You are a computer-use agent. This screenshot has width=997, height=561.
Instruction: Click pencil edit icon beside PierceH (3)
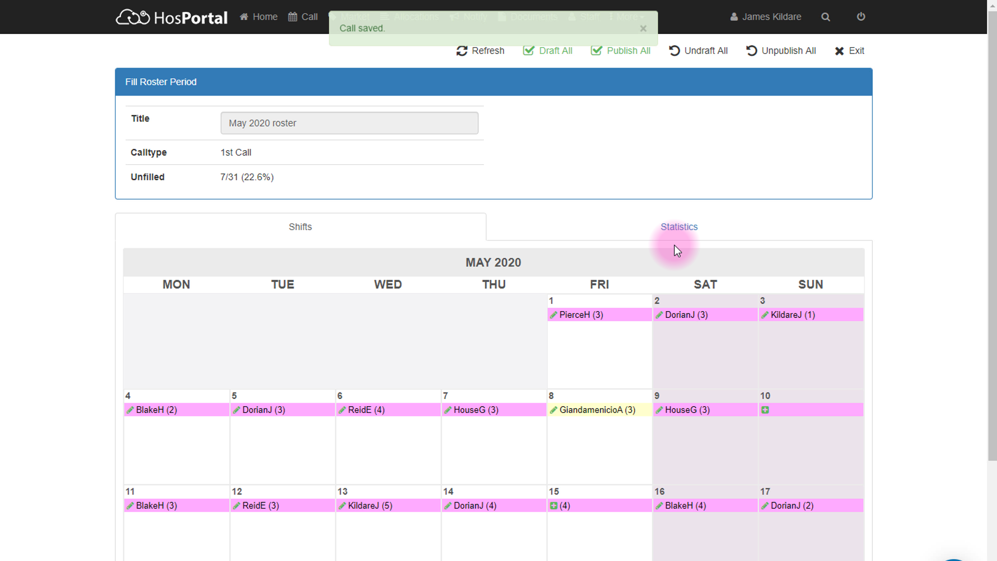click(x=554, y=315)
